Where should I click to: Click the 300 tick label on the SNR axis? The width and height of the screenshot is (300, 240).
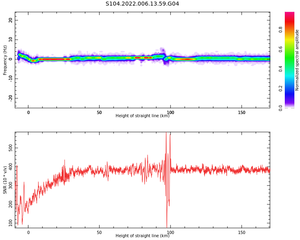tap(10, 186)
